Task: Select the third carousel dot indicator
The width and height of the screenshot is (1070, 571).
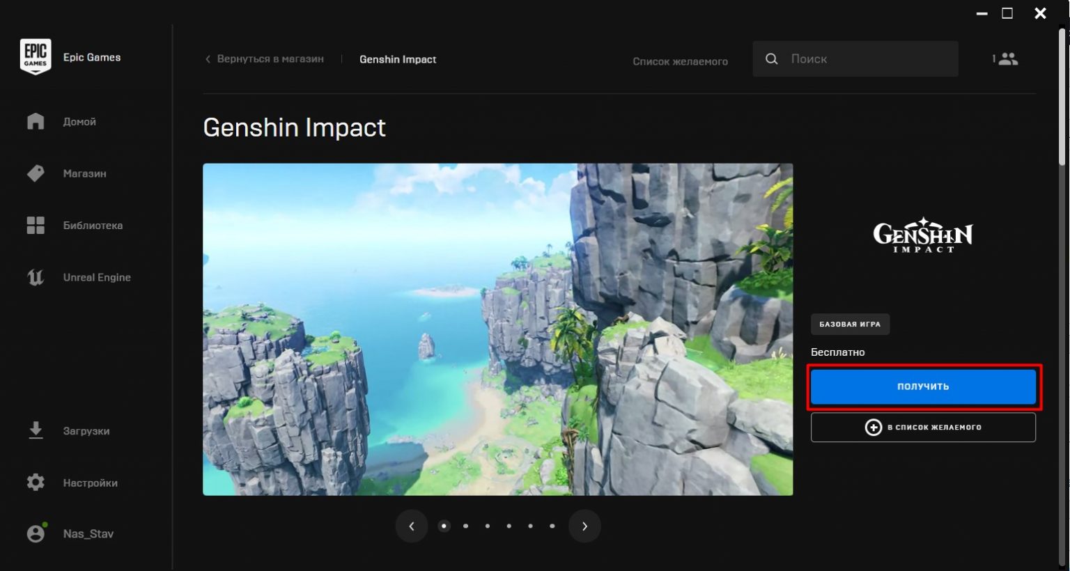Action: [487, 526]
